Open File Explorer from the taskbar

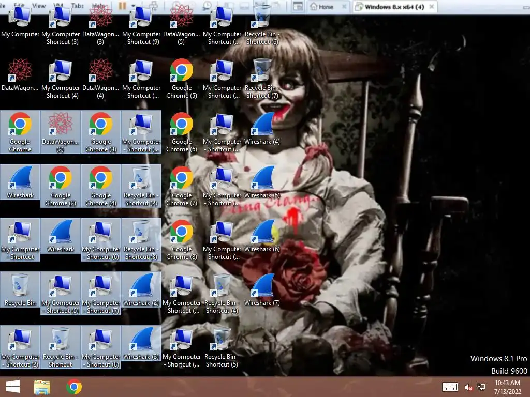(x=42, y=387)
